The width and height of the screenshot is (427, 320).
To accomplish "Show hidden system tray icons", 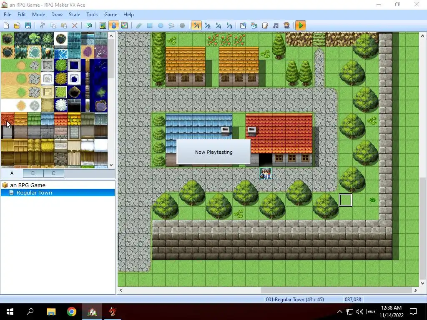I will coord(340,312).
